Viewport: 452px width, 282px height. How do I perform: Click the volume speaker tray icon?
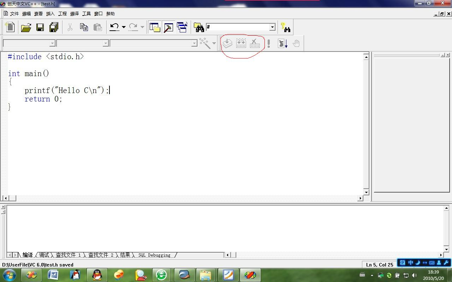(415, 275)
